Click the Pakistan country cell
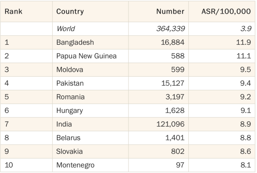This screenshot has width=257, height=173. coord(70,83)
